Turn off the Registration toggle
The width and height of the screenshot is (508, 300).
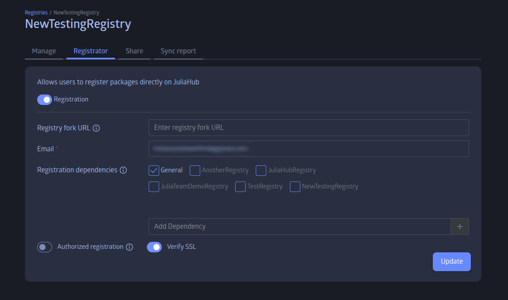coord(45,100)
